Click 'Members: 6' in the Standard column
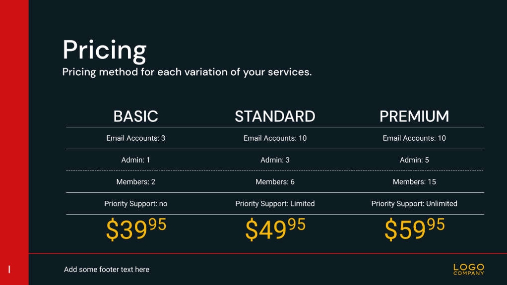The image size is (507, 285). pos(275,182)
